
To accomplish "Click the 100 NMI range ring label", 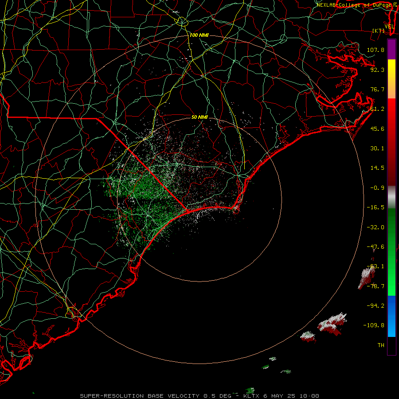I will coord(199,35).
